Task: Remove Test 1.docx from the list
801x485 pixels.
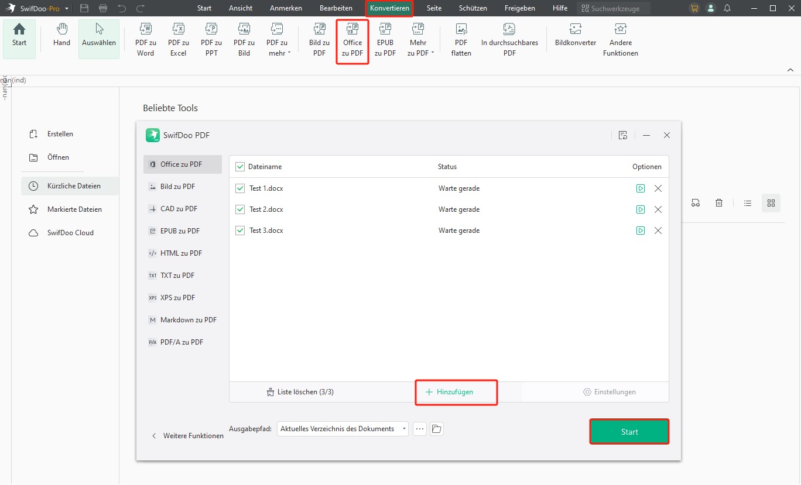Action: tap(658, 188)
